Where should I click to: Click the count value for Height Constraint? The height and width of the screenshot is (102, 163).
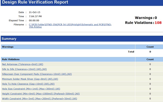(x=150, y=94)
